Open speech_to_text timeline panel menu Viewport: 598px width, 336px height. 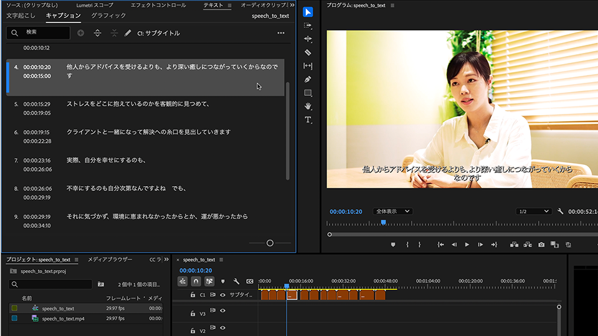click(221, 260)
